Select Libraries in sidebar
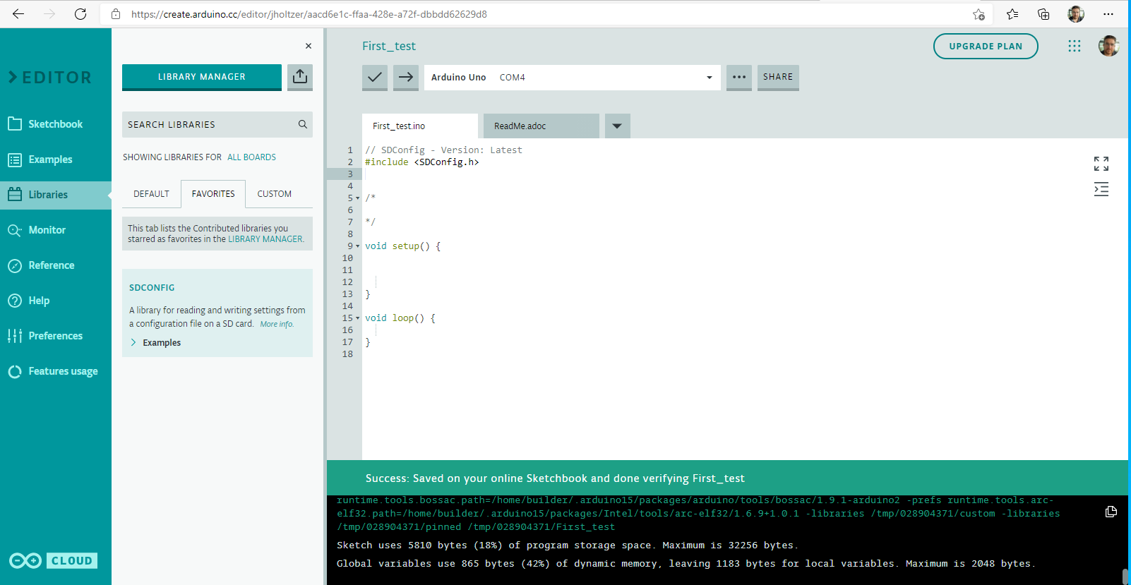 [56, 195]
